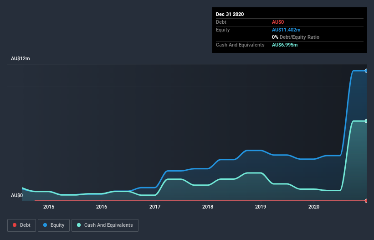Click the Dec 31 2020 tooltip date

tap(230, 14)
